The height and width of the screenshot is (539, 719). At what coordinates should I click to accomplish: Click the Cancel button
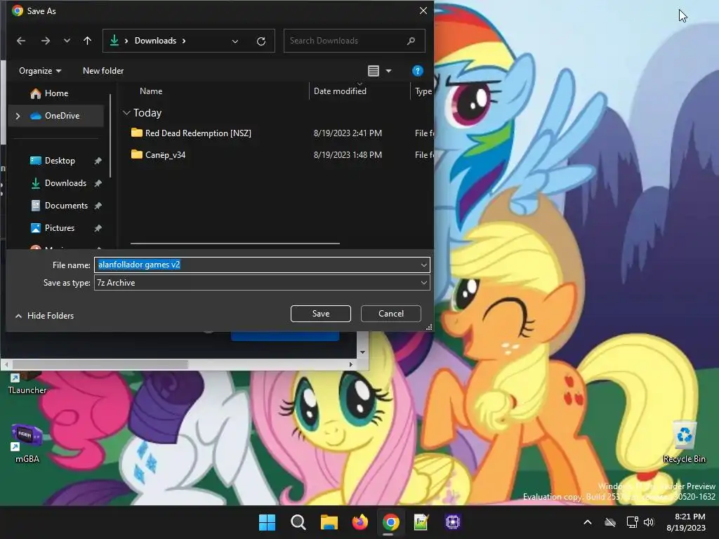(390, 314)
